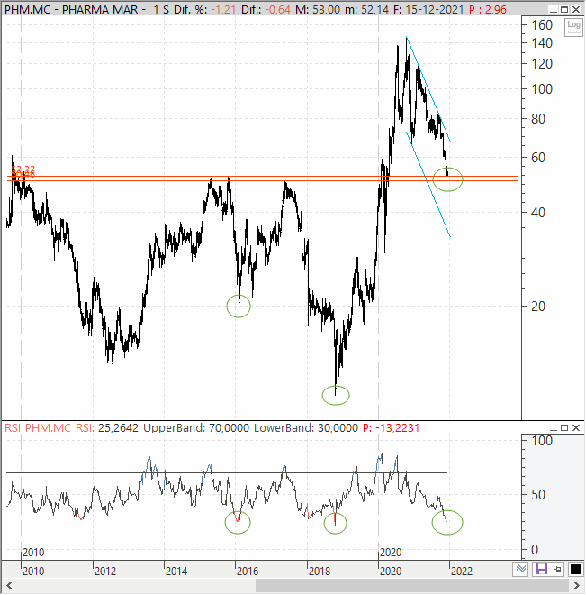Click the M: 53,00 maximum value

318,10
